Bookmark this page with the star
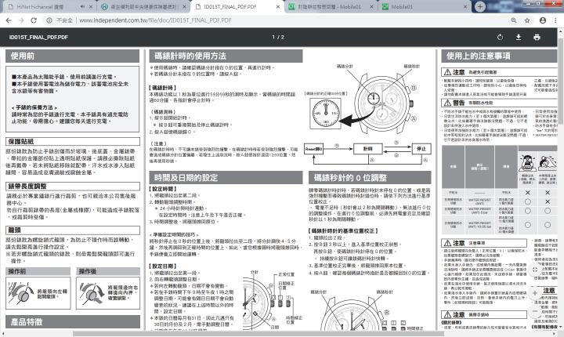The image size is (564, 337). click(x=527, y=20)
